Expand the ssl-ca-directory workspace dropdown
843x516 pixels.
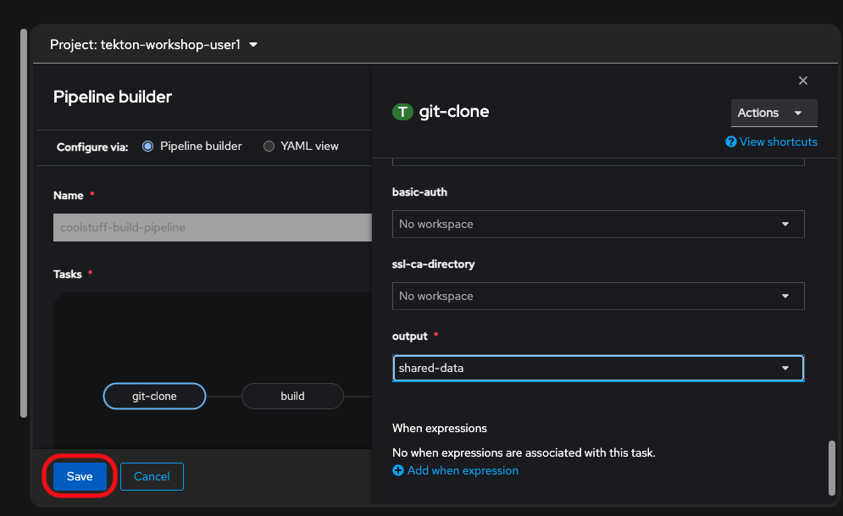(597, 296)
